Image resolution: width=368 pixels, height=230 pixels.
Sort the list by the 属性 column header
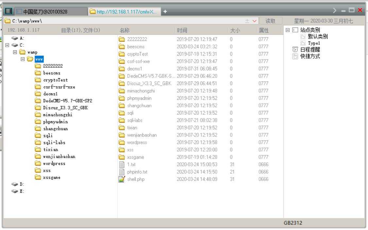264,30
